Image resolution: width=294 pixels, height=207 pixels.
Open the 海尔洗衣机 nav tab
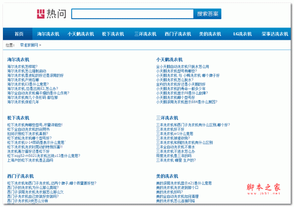(x=48, y=34)
